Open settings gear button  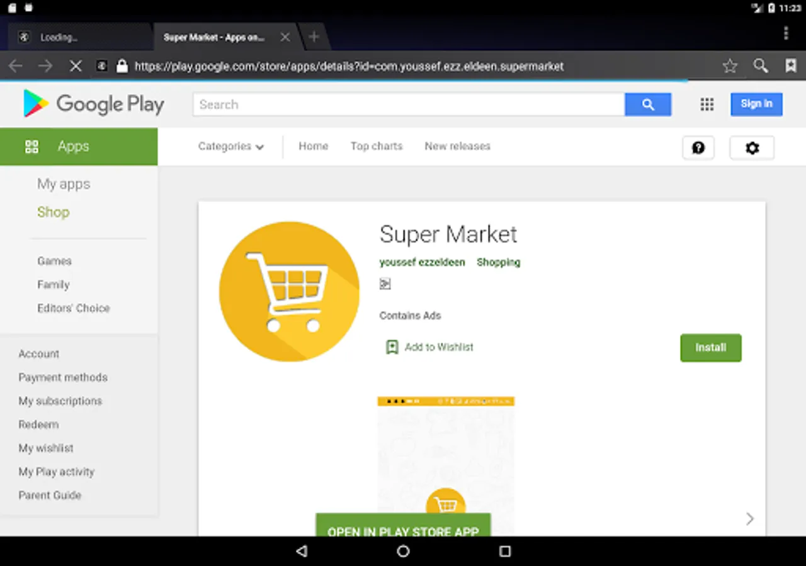(x=752, y=148)
